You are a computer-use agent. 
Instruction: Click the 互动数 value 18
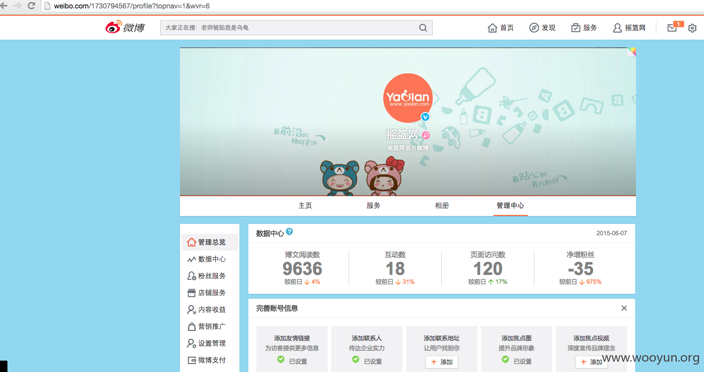[395, 269]
